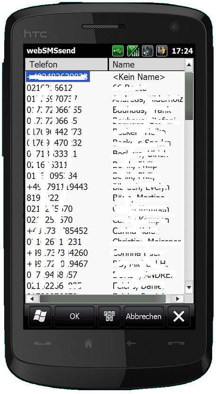Tap the webSMSsend title text
Viewport: 216px width, 394px height.
pos(51,51)
